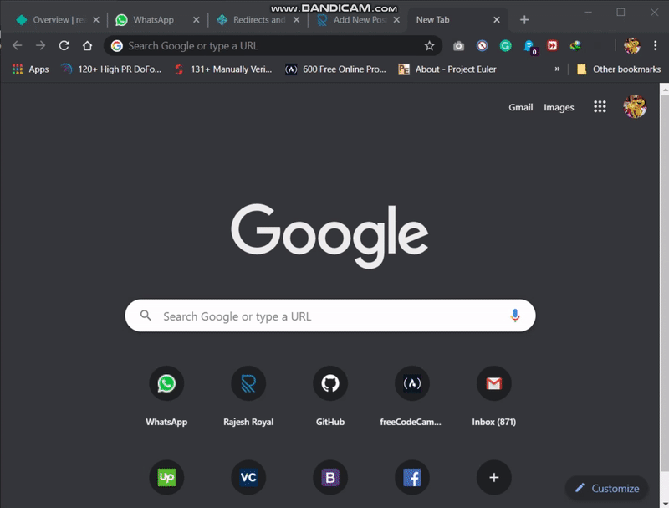The height and width of the screenshot is (508, 669).
Task: Open the Facebook shortcut tile
Action: (411, 477)
